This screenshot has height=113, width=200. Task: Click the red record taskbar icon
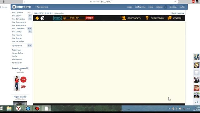tap(37, 109)
